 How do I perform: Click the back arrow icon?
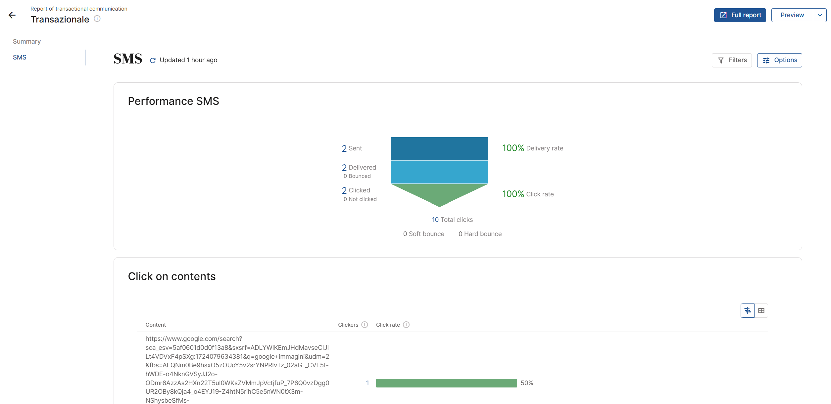12,15
